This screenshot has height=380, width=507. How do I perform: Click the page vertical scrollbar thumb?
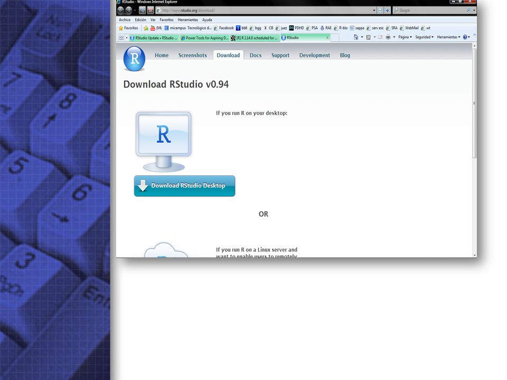pyautogui.click(x=474, y=103)
